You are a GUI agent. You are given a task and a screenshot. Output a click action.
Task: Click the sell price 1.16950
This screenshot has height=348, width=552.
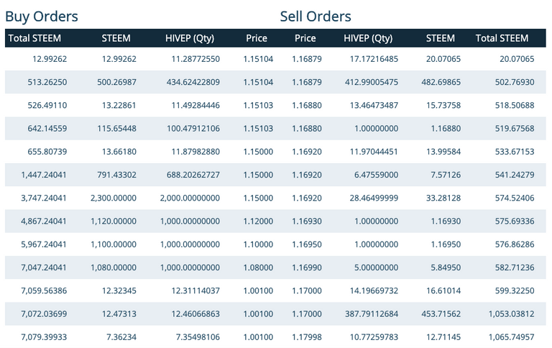coord(307,244)
